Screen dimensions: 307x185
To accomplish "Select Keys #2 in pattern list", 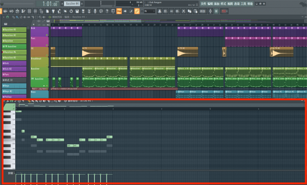I will 14,91.
